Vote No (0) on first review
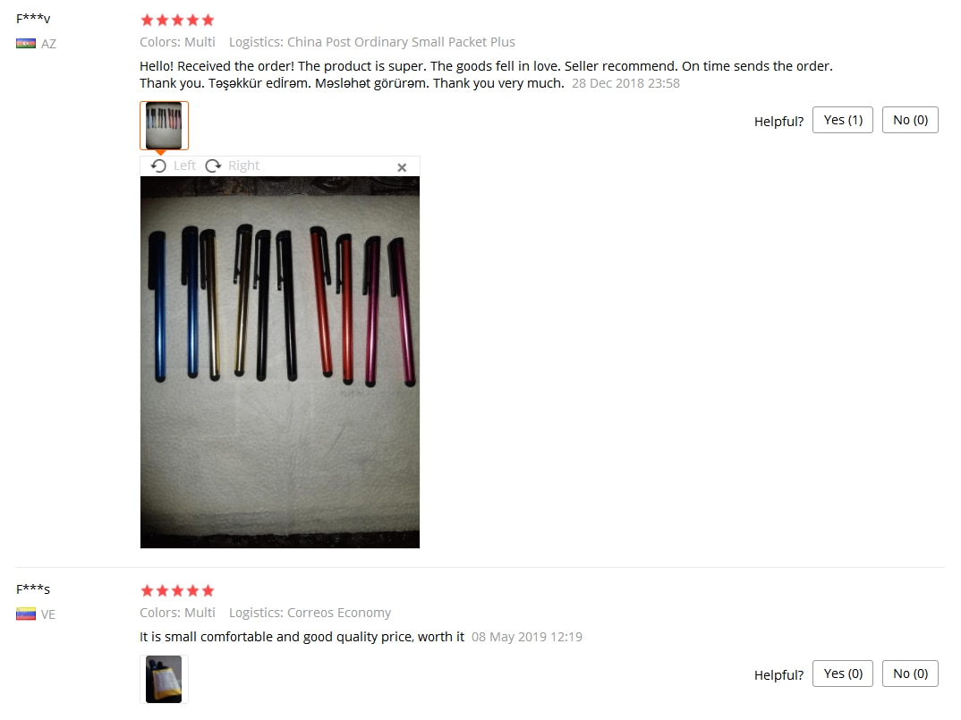 coord(910,120)
